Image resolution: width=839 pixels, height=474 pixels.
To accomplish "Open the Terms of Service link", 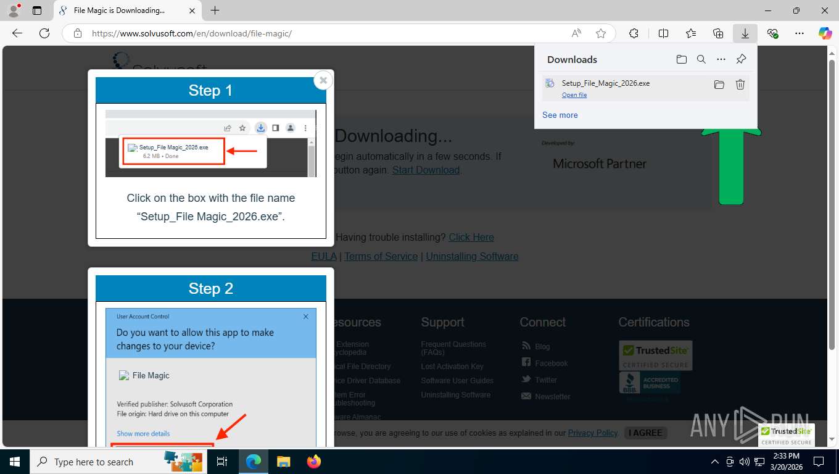I will (381, 256).
